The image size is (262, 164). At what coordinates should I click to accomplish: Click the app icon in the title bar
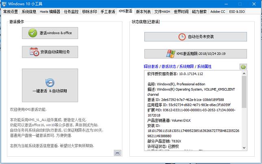(4, 4)
